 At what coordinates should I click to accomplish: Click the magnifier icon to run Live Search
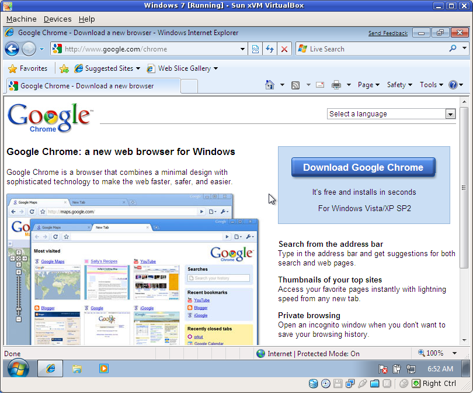click(454, 49)
